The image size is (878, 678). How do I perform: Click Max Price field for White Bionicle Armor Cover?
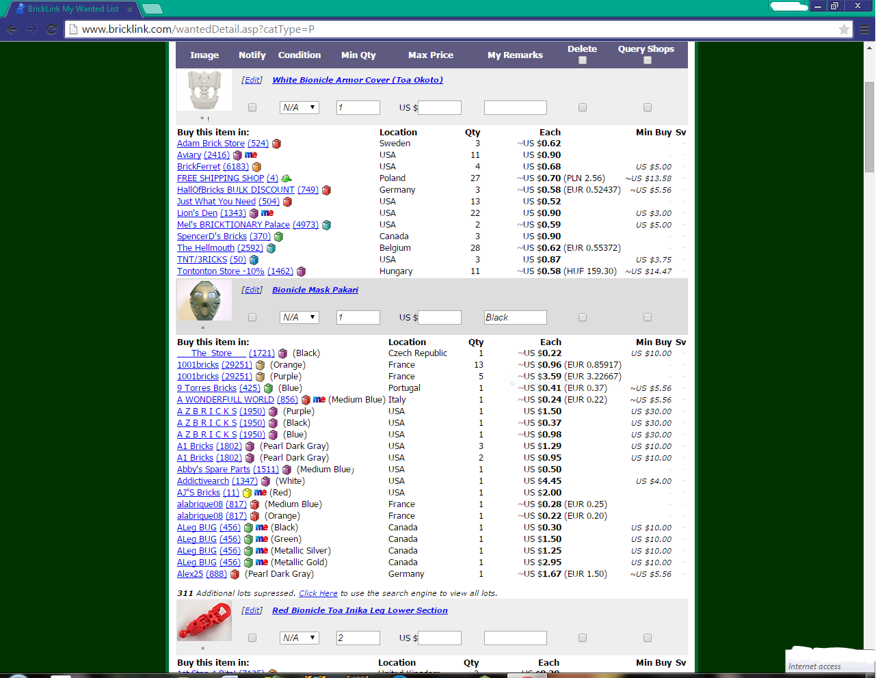coord(440,107)
